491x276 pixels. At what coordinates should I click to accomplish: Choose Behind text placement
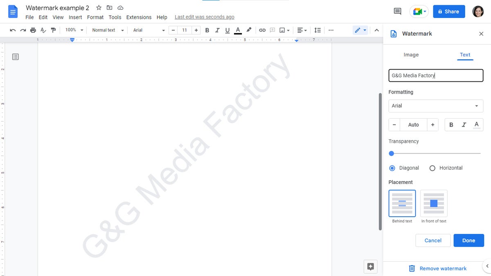[x=402, y=203]
